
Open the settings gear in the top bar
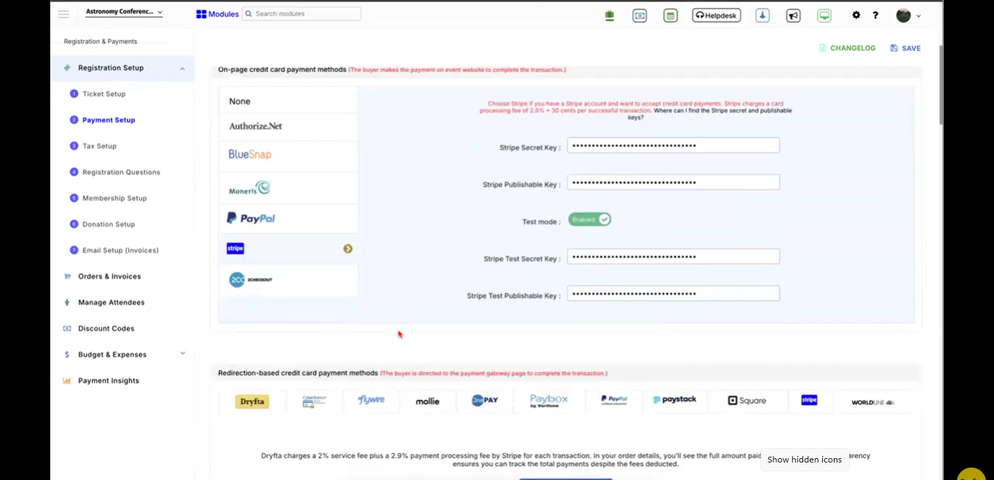click(x=856, y=15)
